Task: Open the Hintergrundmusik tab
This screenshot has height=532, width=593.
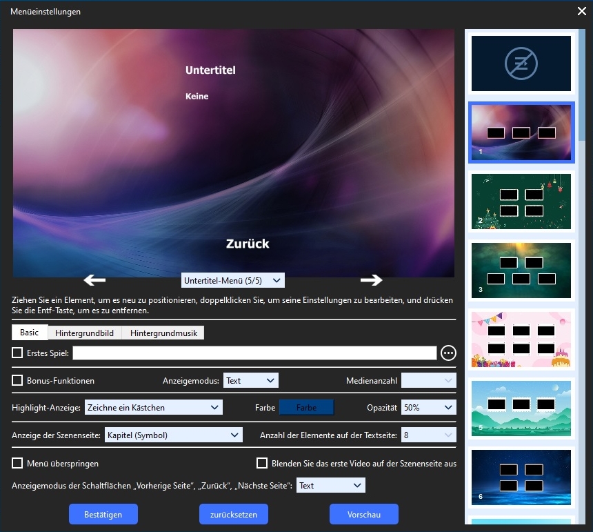Action: [x=163, y=333]
